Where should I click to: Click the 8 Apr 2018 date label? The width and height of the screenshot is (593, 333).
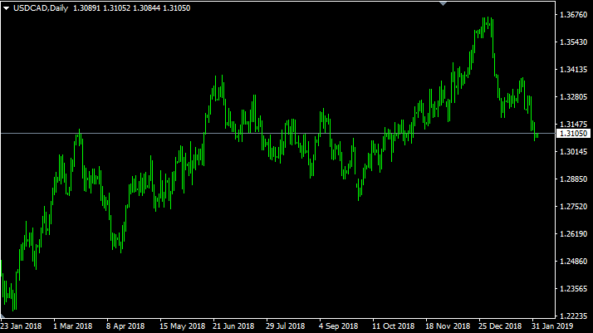pyautogui.click(x=125, y=326)
